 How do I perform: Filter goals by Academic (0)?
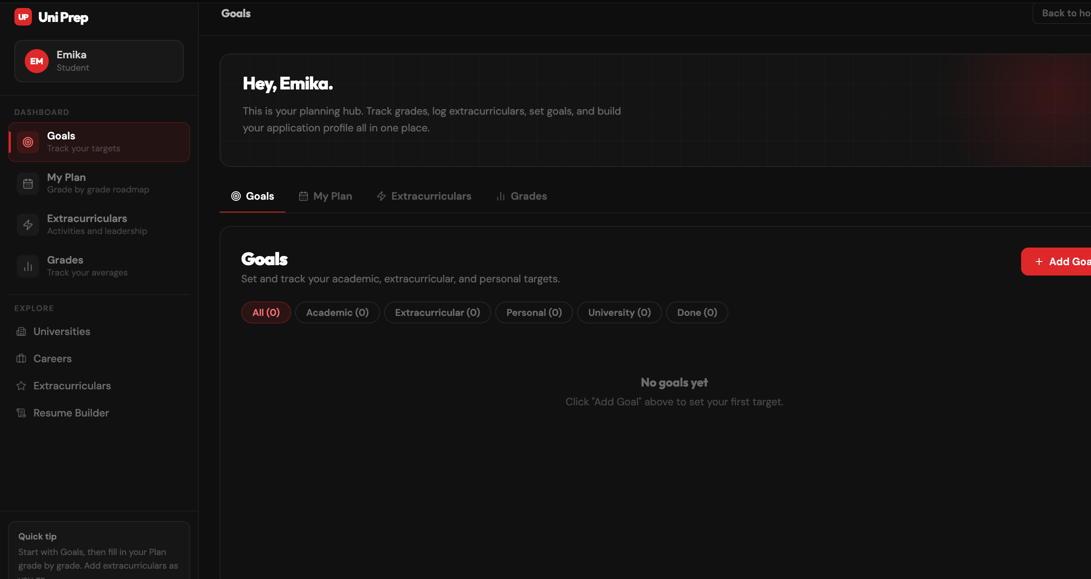click(x=337, y=312)
